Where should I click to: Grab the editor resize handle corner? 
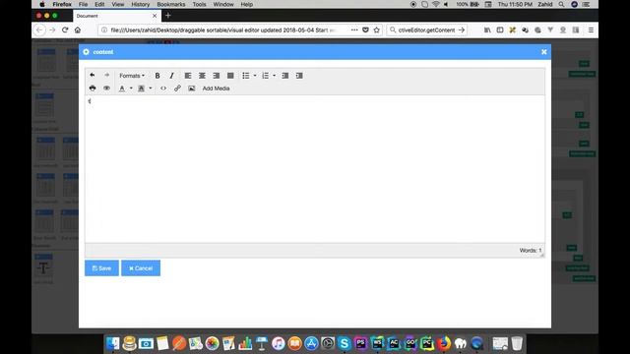click(x=542, y=255)
